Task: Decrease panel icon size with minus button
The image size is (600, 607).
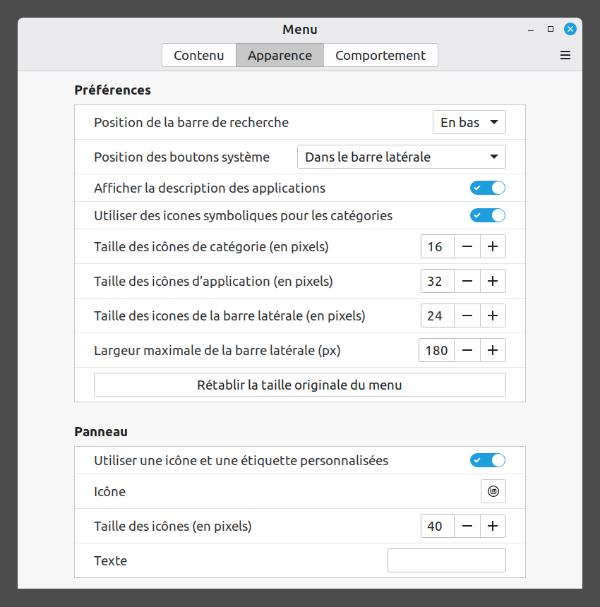Action: 467,526
